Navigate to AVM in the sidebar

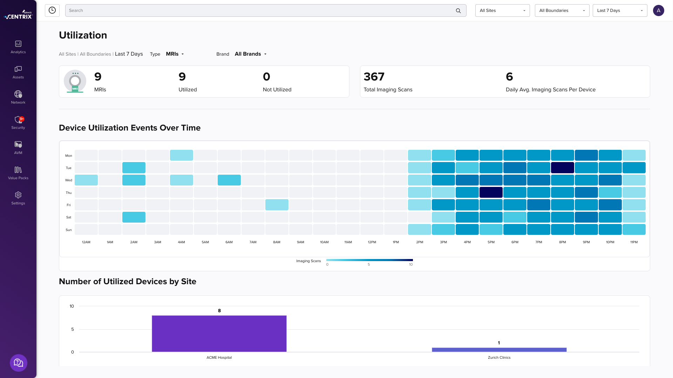18,148
